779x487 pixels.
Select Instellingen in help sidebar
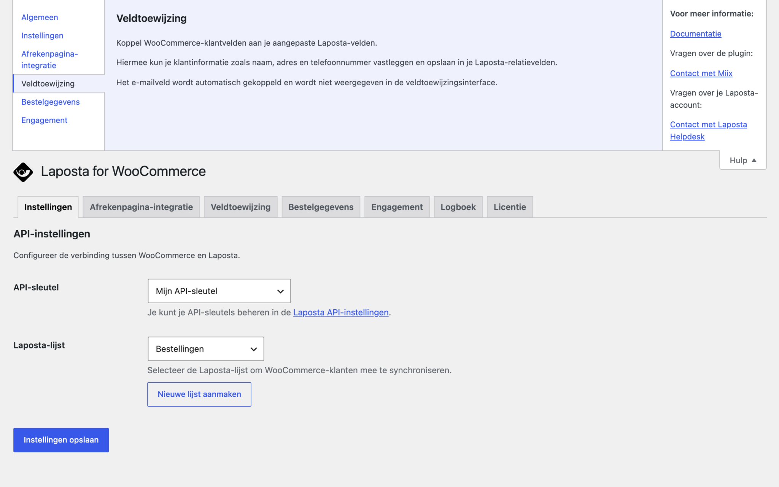click(x=42, y=36)
